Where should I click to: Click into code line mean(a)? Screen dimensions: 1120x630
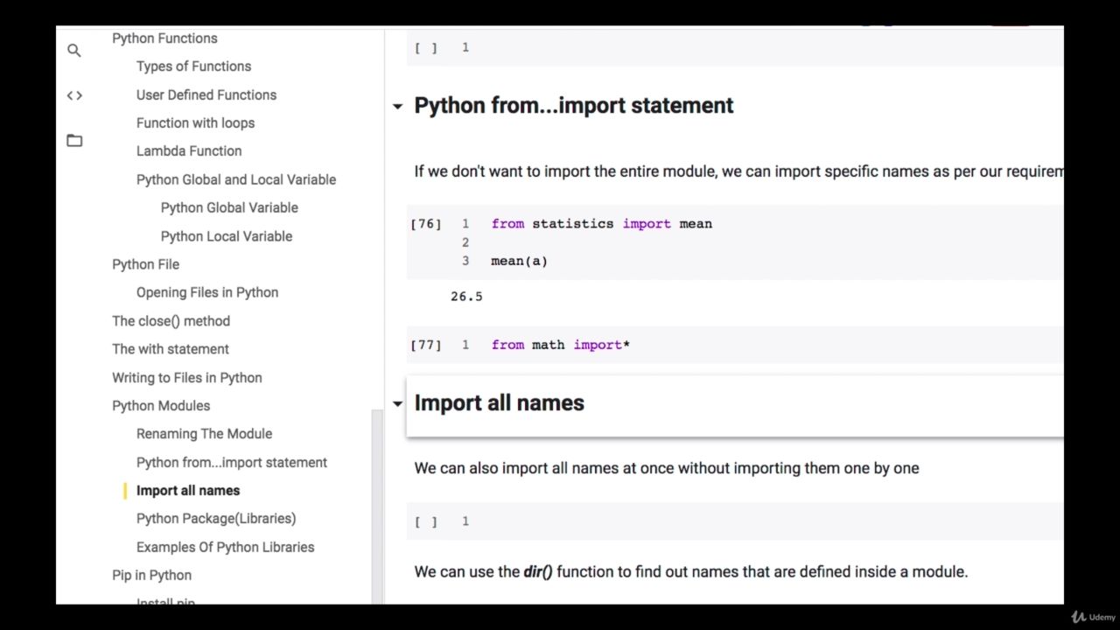pyautogui.click(x=519, y=261)
